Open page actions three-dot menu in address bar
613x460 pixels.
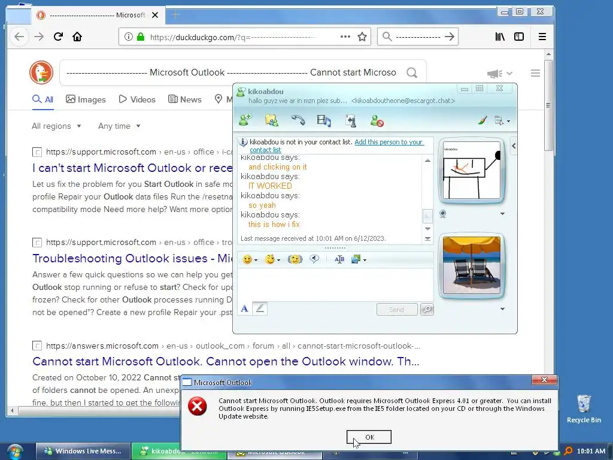(345, 37)
